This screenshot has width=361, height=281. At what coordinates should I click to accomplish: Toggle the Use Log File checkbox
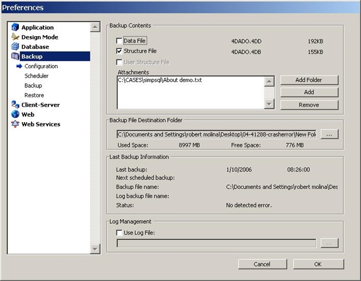coord(119,232)
